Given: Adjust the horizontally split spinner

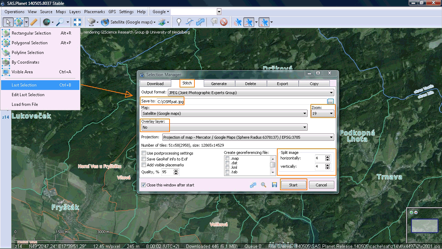Looking at the screenshot, I should (x=328, y=158).
